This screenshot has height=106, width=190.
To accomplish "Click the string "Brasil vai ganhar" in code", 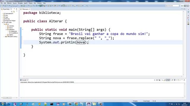I will [x=86, y=34].
